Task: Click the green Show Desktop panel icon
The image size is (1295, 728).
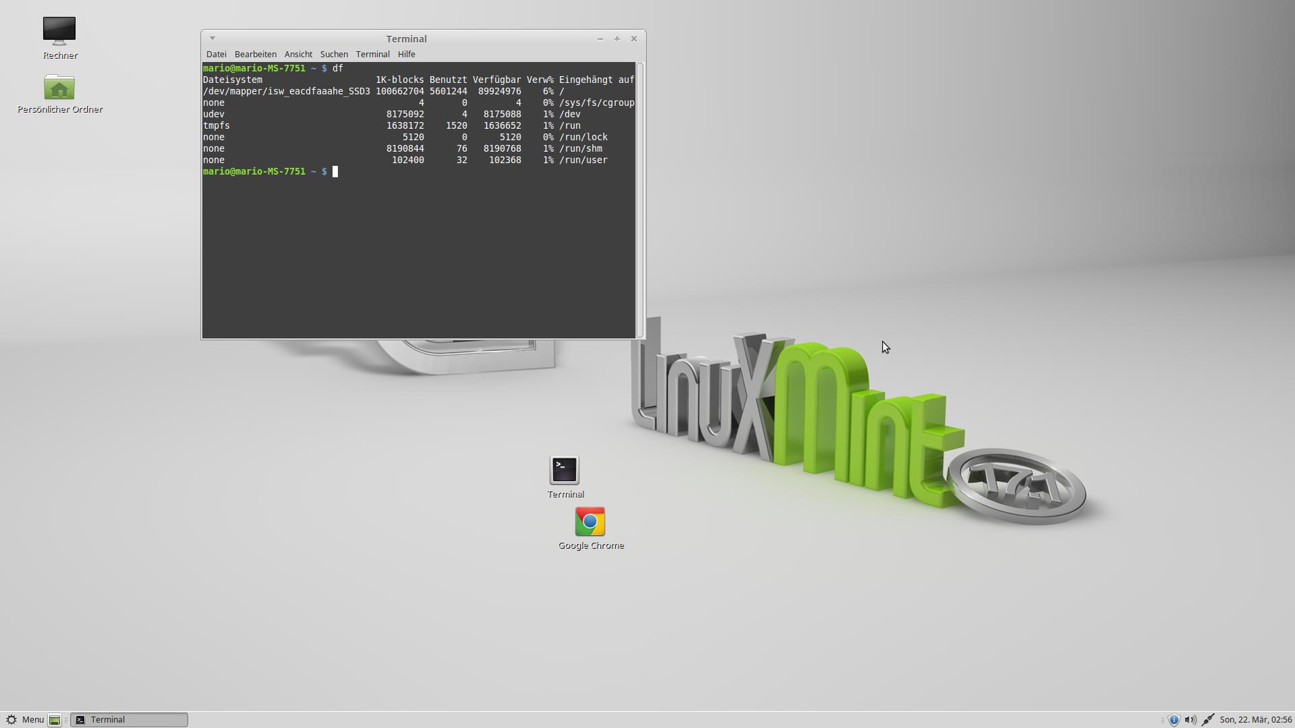Action: click(x=55, y=720)
